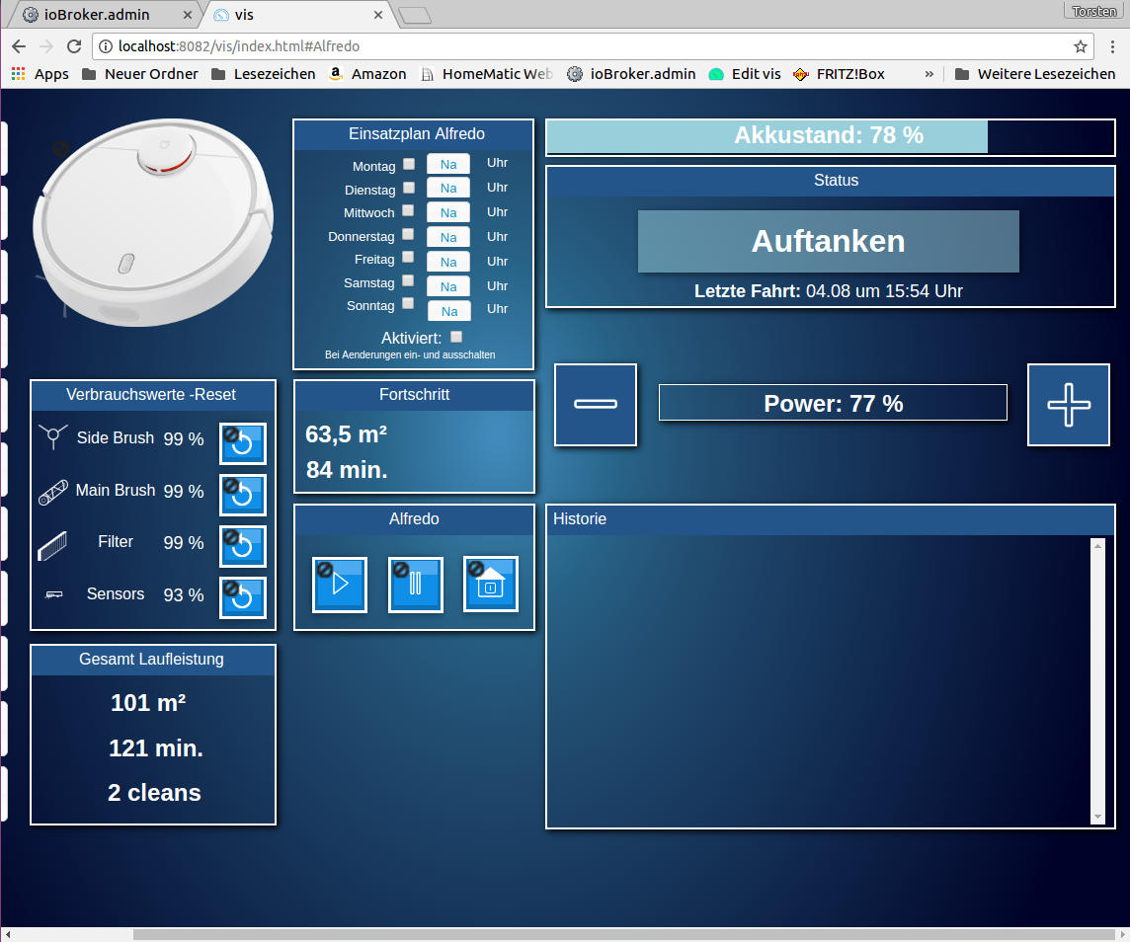Check the Sonntag schedule checkbox
Viewport: 1130px width, 942px height.
[409, 304]
